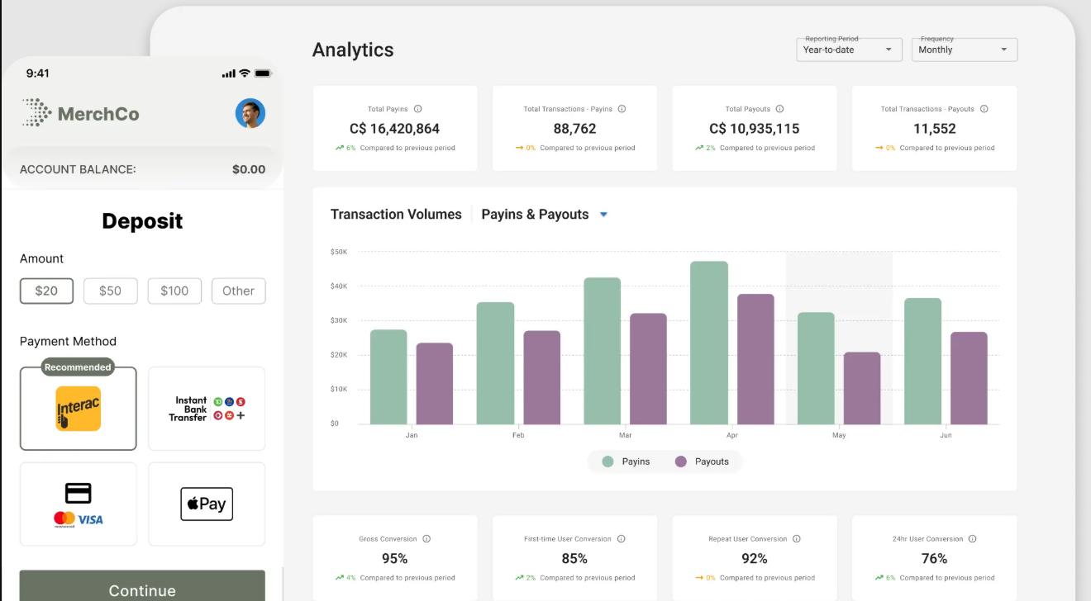Select the $50 deposit amount
This screenshot has width=1091, height=601.
pyautogui.click(x=110, y=291)
